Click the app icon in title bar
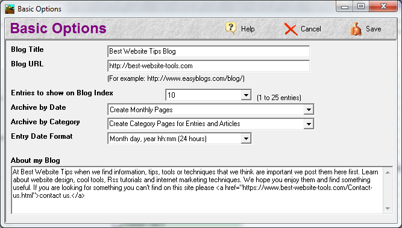The width and height of the screenshot is (402, 228). click(x=10, y=9)
